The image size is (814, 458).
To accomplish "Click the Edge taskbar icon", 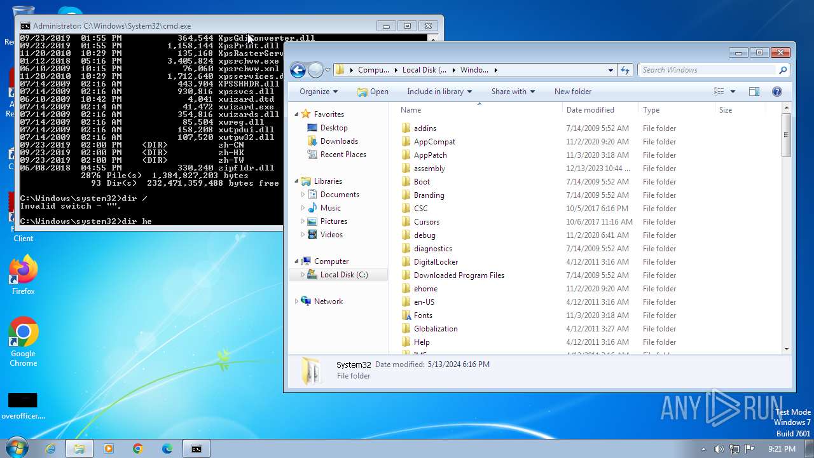I will coord(167,448).
